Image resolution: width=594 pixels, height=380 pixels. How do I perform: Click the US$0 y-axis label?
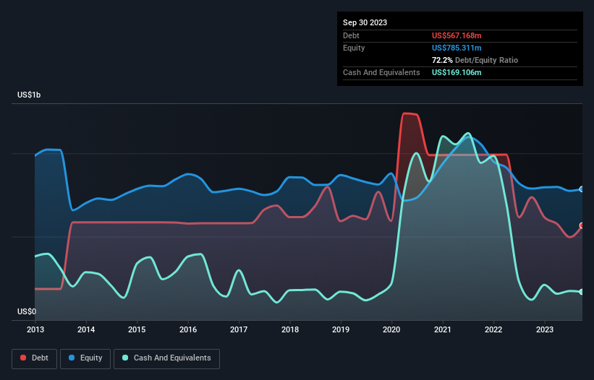point(27,311)
